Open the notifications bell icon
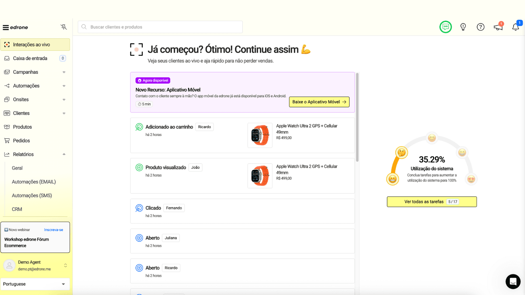 (x=515, y=27)
